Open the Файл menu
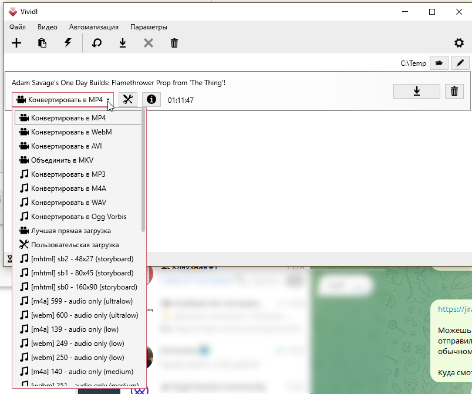Image resolution: width=472 pixels, height=394 pixels. pos(18,27)
